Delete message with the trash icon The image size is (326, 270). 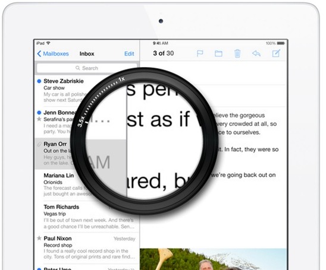[237, 53]
